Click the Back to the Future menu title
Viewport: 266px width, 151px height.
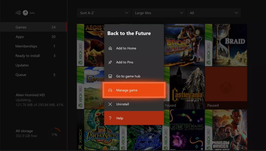click(129, 33)
